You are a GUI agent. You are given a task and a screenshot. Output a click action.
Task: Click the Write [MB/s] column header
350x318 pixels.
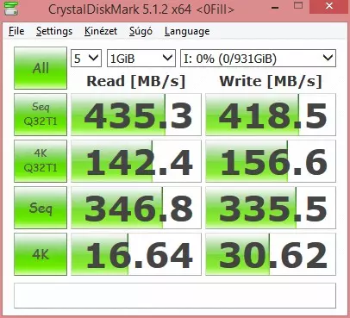click(271, 81)
